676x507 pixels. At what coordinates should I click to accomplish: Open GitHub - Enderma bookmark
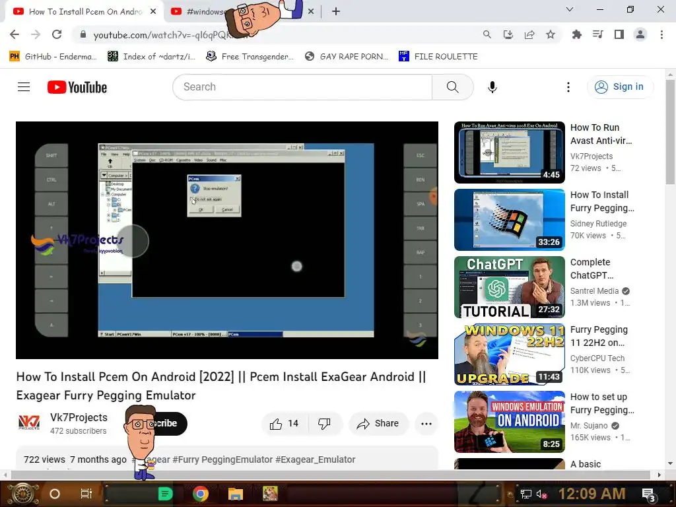[53, 57]
